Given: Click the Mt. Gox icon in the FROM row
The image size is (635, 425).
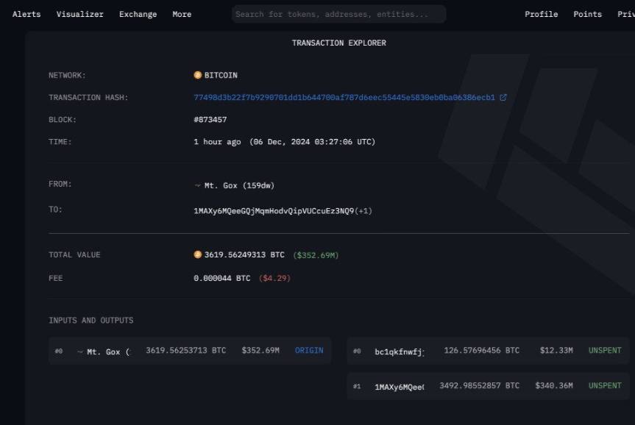Looking at the screenshot, I should pyautogui.click(x=198, y=186).
